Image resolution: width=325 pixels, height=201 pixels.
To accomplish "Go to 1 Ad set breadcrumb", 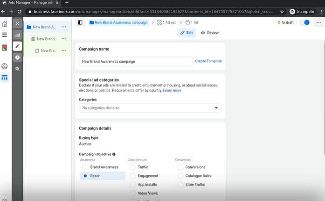I will click(x=166, y=22).
